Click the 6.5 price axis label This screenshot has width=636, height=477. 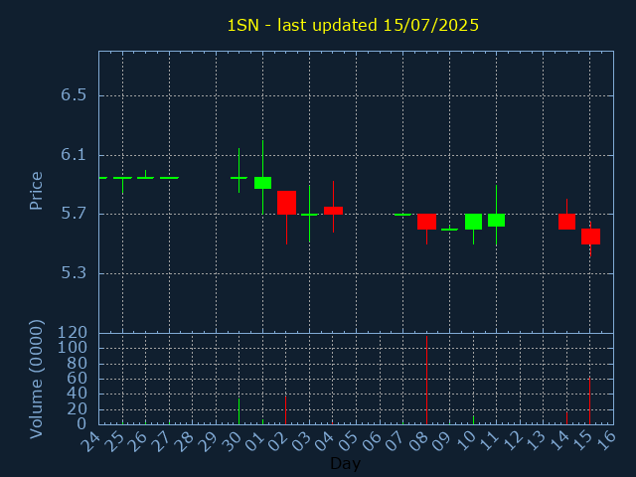(x=74, y=95)
